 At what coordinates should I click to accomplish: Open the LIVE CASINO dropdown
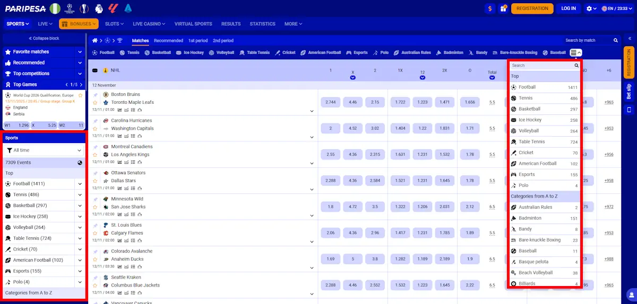149,24
